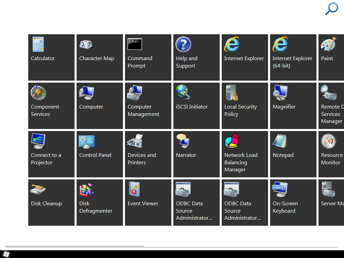Open Event Viewer
344x258 pixels.
click(x=148, y=203)
